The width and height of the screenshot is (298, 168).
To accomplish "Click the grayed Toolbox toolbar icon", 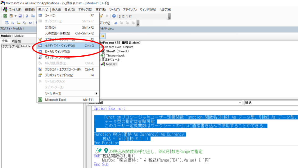I will (107, 16).
